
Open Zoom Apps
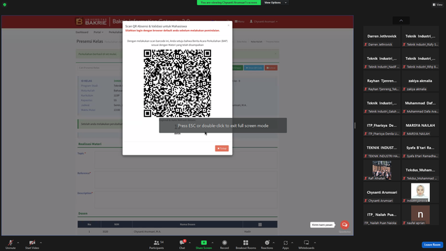click(286, 244)
